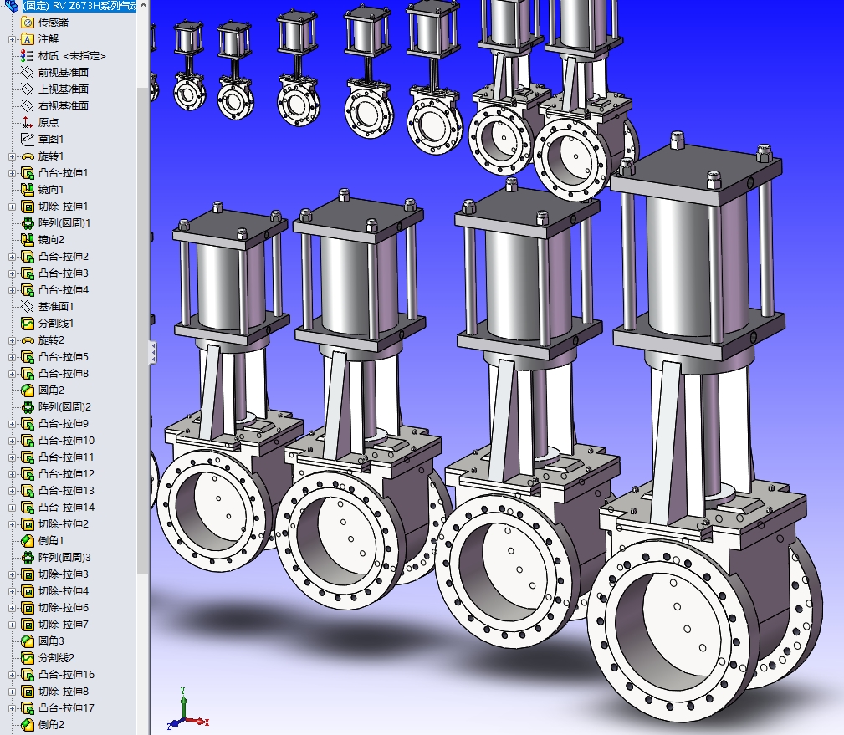This screenshot has width=844, height=735.
Task: Expand the 切除-拉伸3 feature node
Action: [12, 574]
